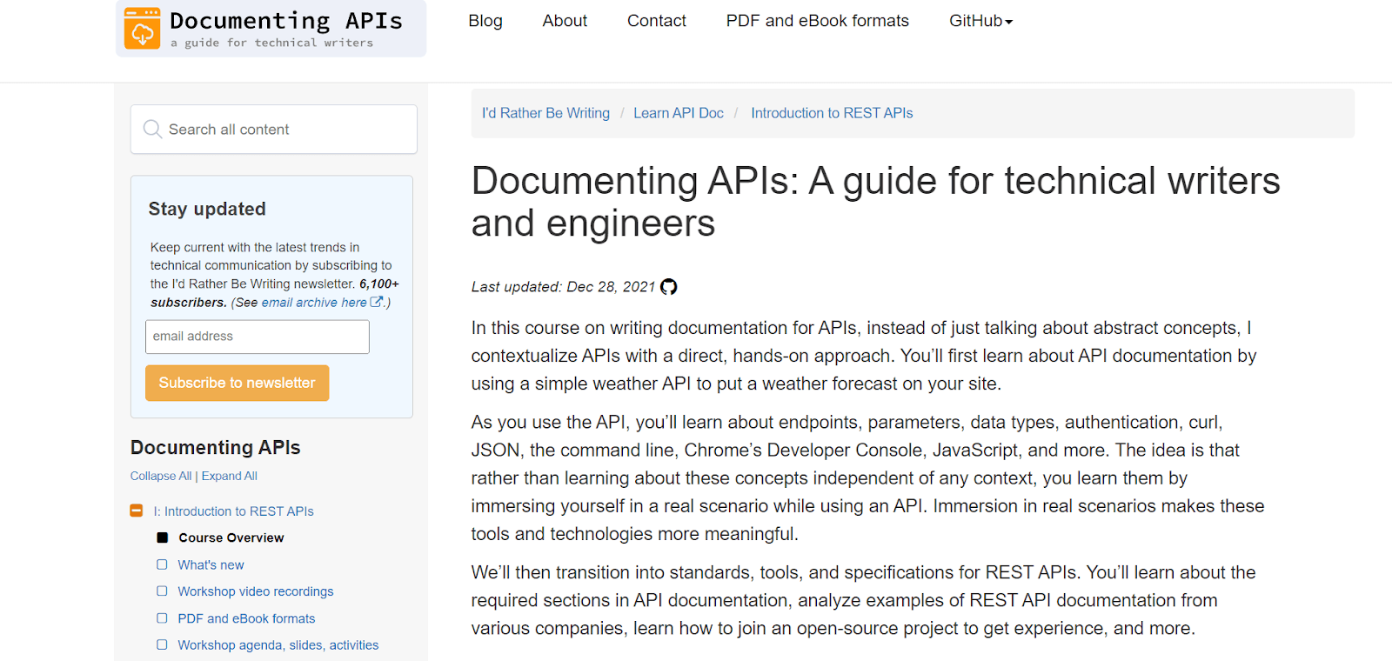Click the external link icon after email archive

click(377, 302)
